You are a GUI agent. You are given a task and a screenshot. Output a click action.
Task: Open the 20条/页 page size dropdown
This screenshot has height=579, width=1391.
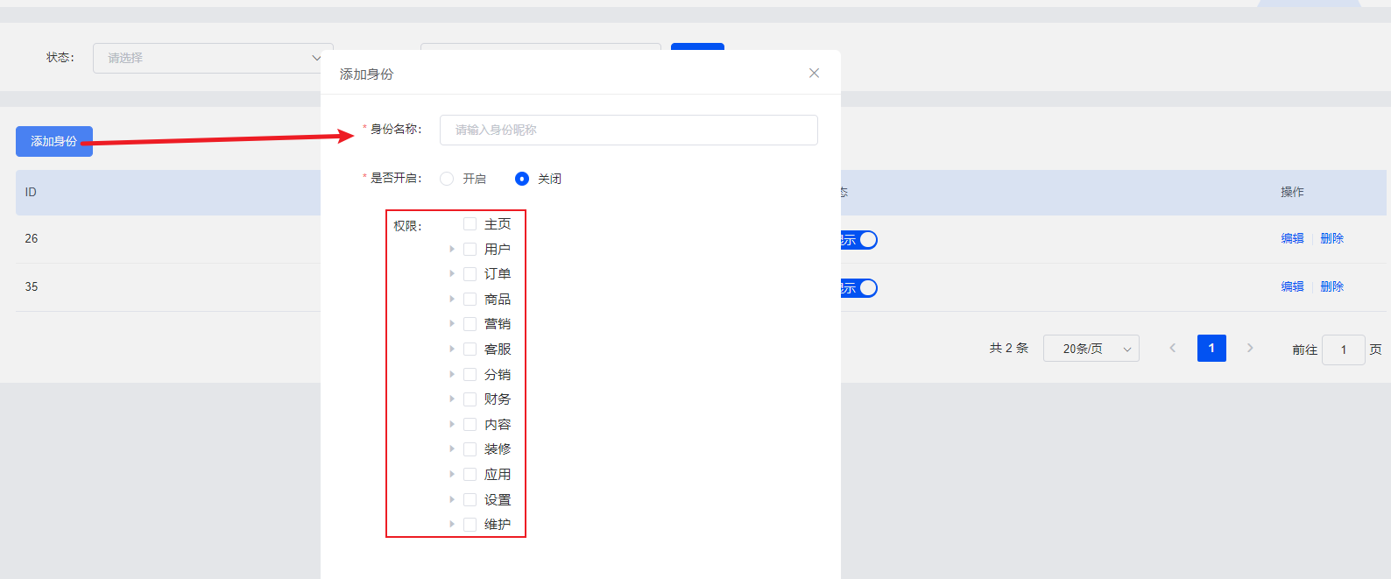(1091, 349)
